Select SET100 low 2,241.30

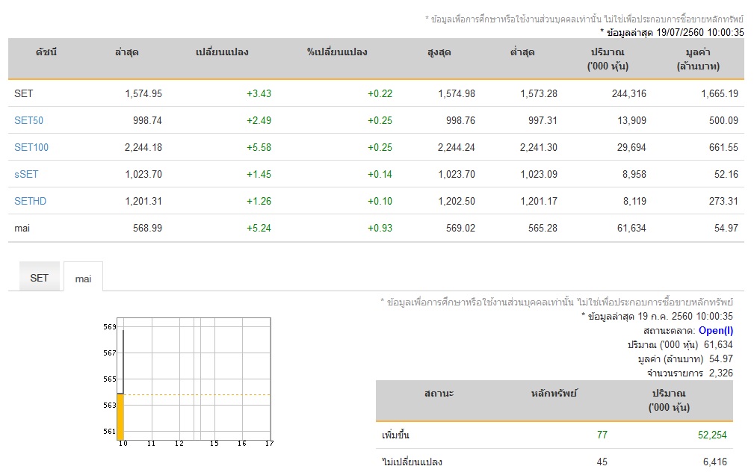click(x=539, y=147)
